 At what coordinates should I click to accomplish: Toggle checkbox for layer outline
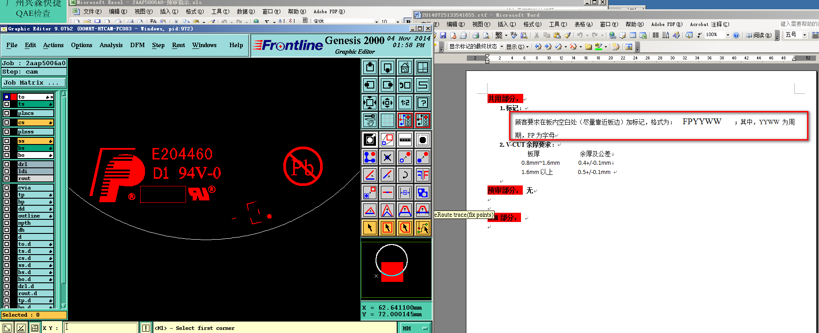[x=7, y=216]
